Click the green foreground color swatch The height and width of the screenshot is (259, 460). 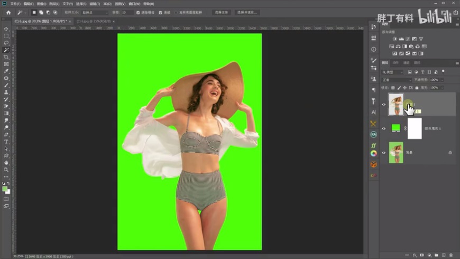5,189
